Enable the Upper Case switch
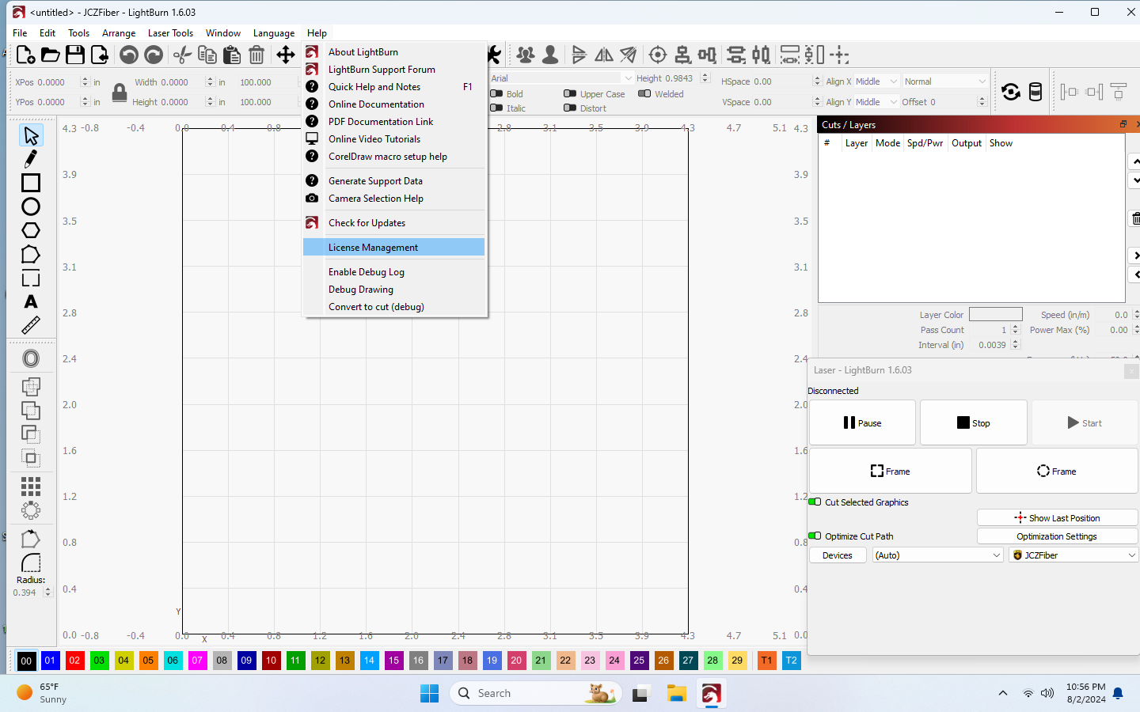This screenshot has width=1140, height=712. [x=570, y=94]
